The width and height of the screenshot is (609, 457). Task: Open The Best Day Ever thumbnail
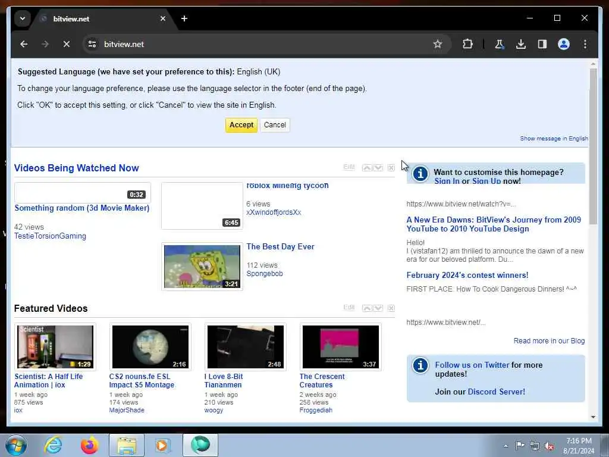[x=202, y=267]
